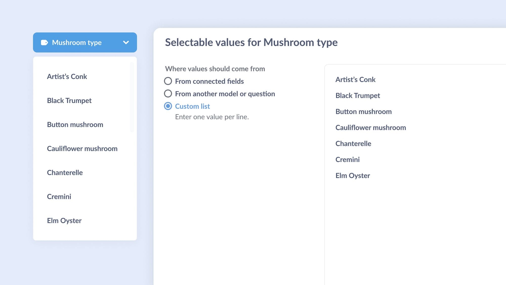This screenshot has height=285, width=506.
Task: Click the tag icon beside Mushroom type
Action: click(x=44, y=43)
